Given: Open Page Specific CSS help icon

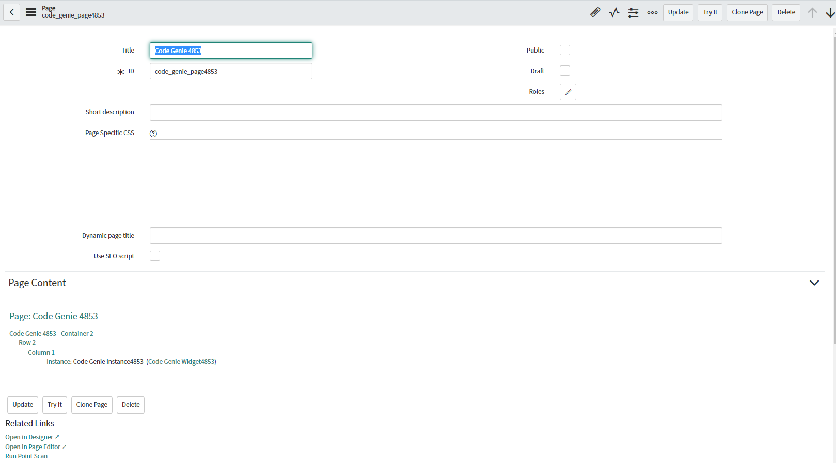Looking at the screenshot, I should tap(153, 134).
